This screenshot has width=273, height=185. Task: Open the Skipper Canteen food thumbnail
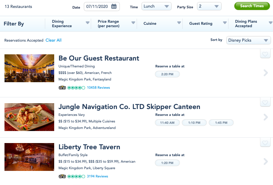coord(29,117)
